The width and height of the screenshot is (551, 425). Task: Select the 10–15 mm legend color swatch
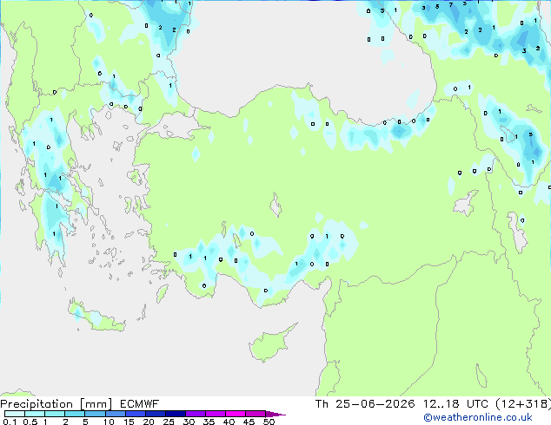click(115, 414)
